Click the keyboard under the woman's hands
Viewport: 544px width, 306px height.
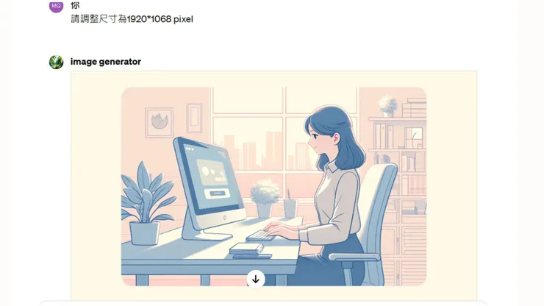pos(260,236)
